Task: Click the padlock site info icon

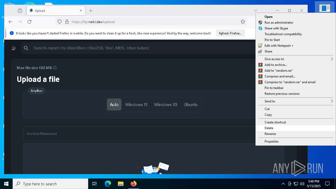Action: (67, 22)
